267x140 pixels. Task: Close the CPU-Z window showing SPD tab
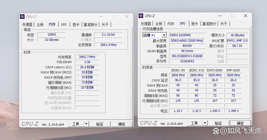click(x=246, y=16)
